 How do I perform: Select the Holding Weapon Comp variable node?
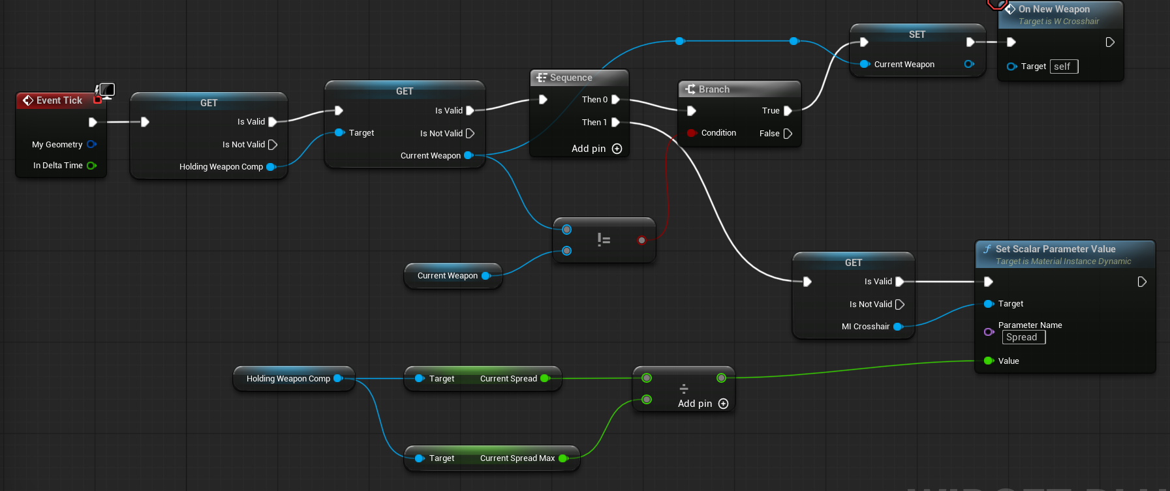coord(288,379)
